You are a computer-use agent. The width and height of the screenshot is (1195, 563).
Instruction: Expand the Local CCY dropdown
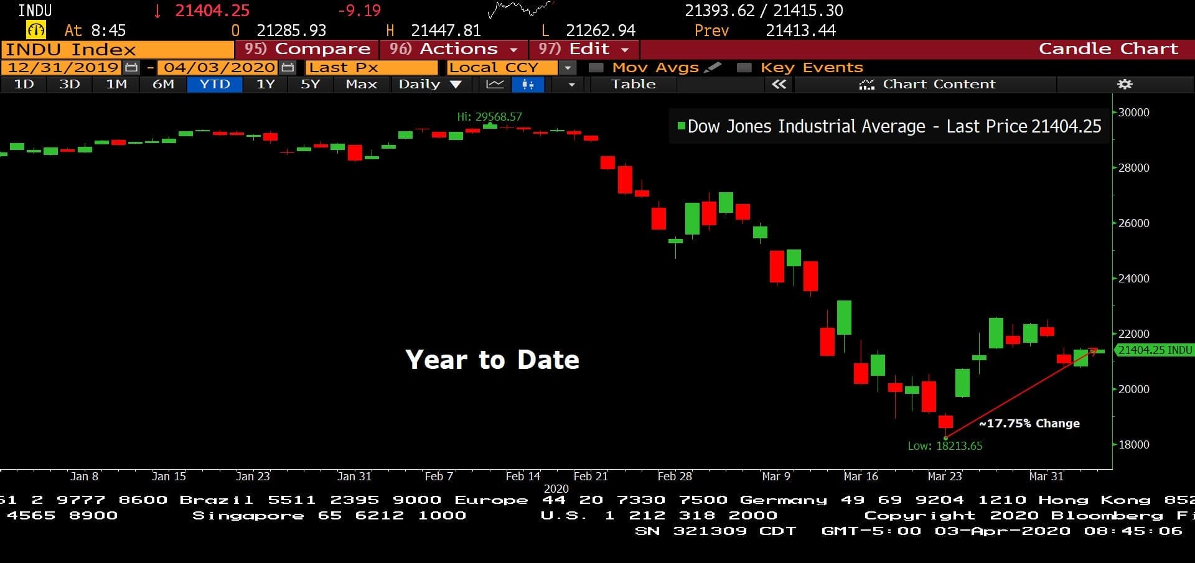[567, 67]
